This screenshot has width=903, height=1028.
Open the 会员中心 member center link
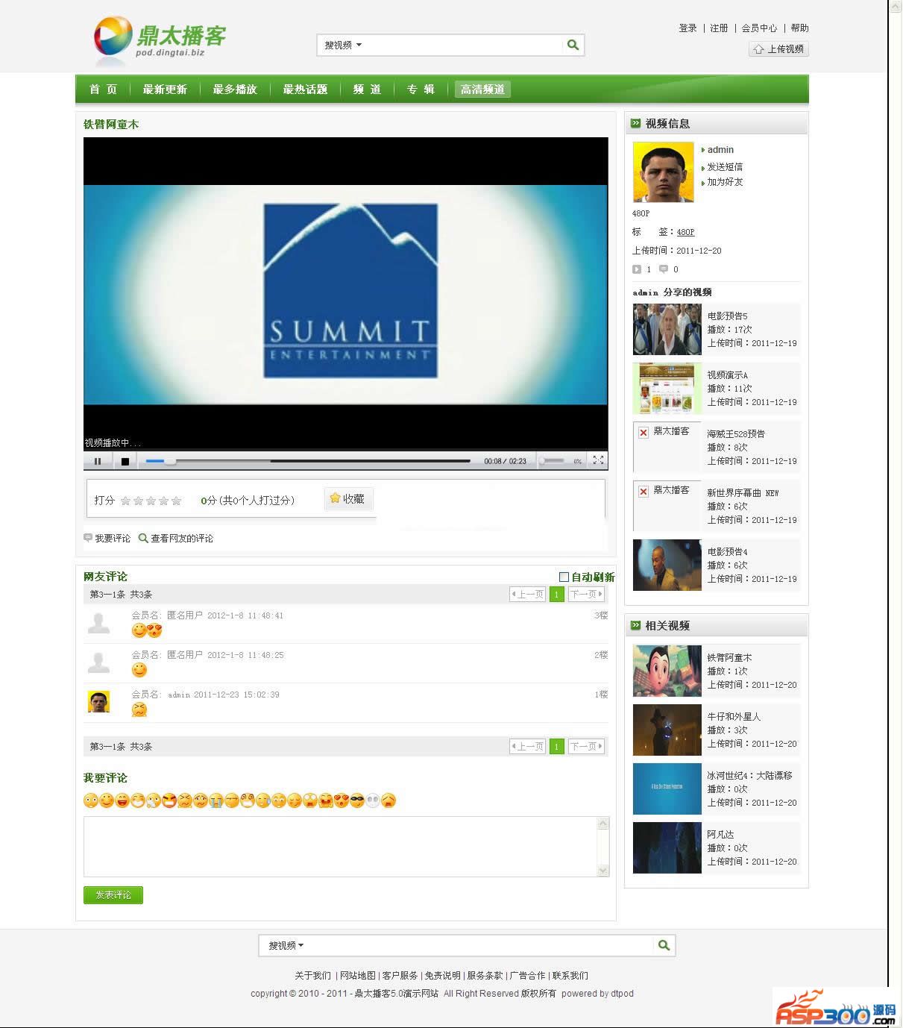(759, 28)
